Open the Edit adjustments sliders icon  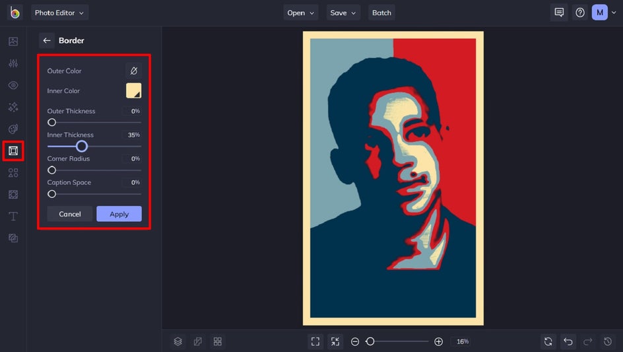pyautogui.click(x=13, y=63)
